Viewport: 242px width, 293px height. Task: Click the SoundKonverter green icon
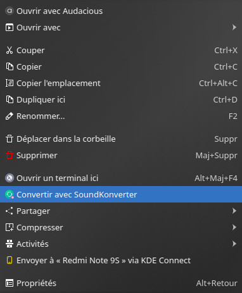point(10,194)
